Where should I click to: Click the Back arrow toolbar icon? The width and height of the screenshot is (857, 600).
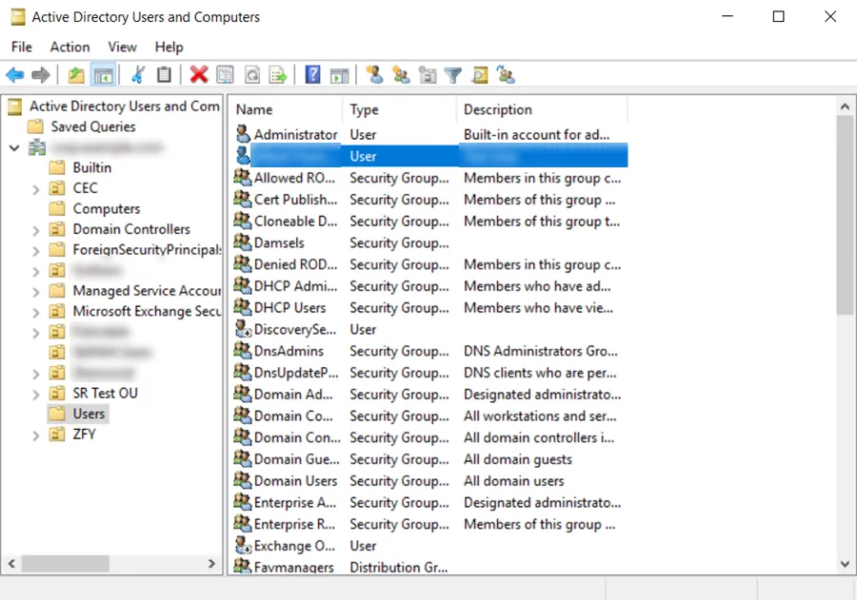click(x=14, y=75)
